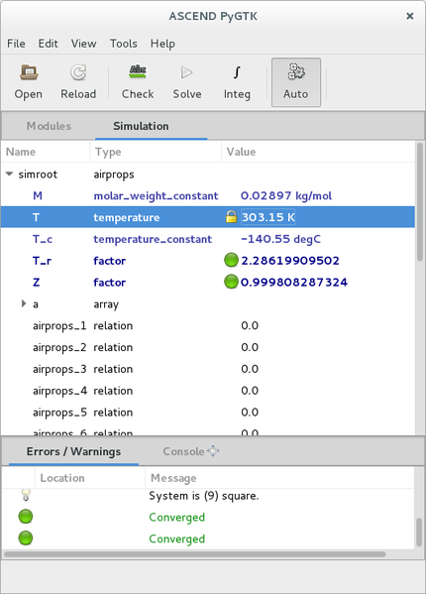Click the Open file toolbar icon
This screenshot has height=594, width=426.
coord(29,72)
